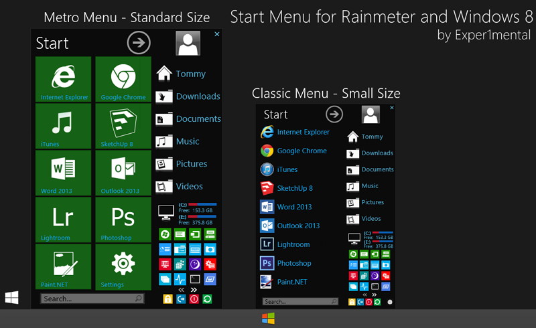Click purple moon shortcut icon in Metro Menu

coord(195,264)
